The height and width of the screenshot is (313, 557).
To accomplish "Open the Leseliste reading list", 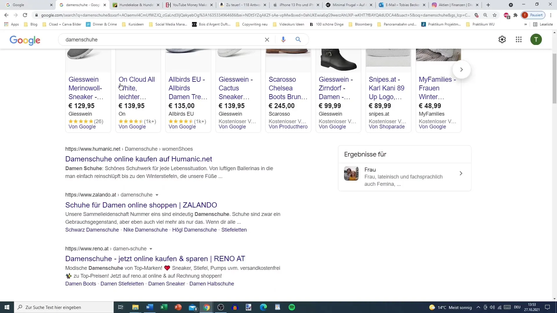I will click(543, 24).
